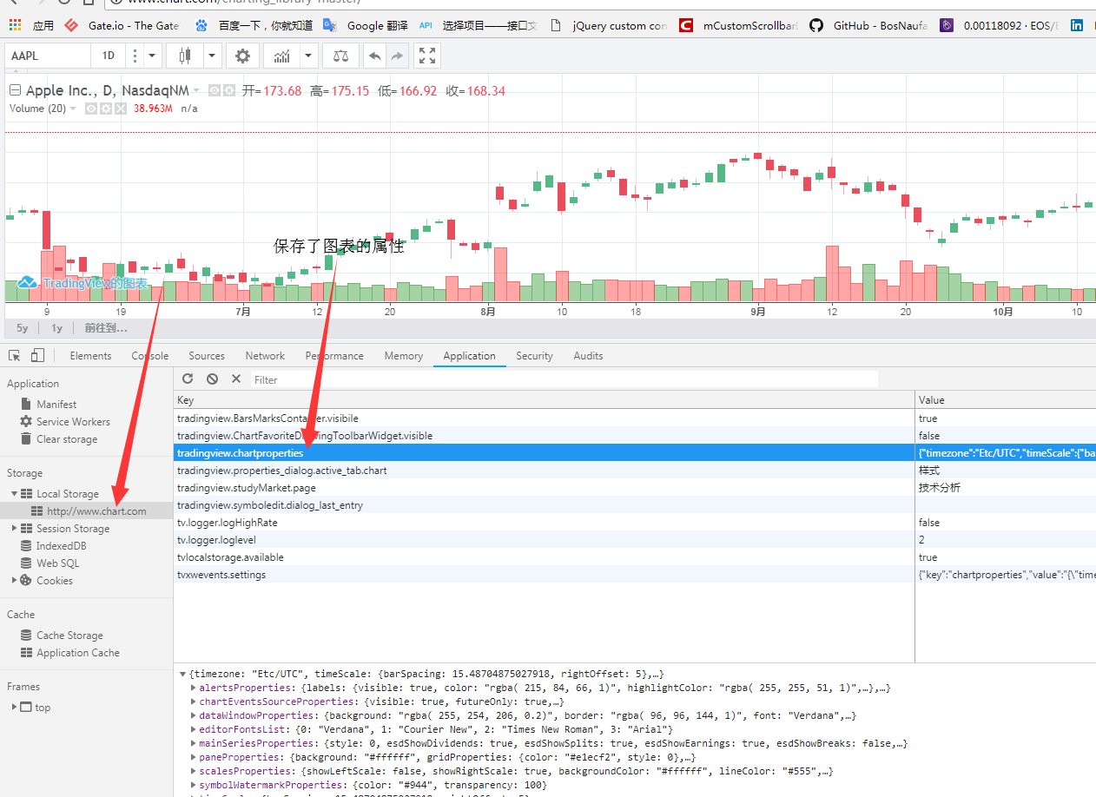
Task: Expand the Cookies tree node
Action: point(15,581)
